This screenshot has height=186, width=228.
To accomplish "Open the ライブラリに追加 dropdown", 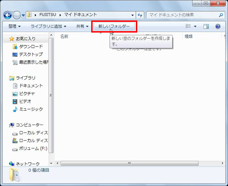I will [x=48, y=27].
